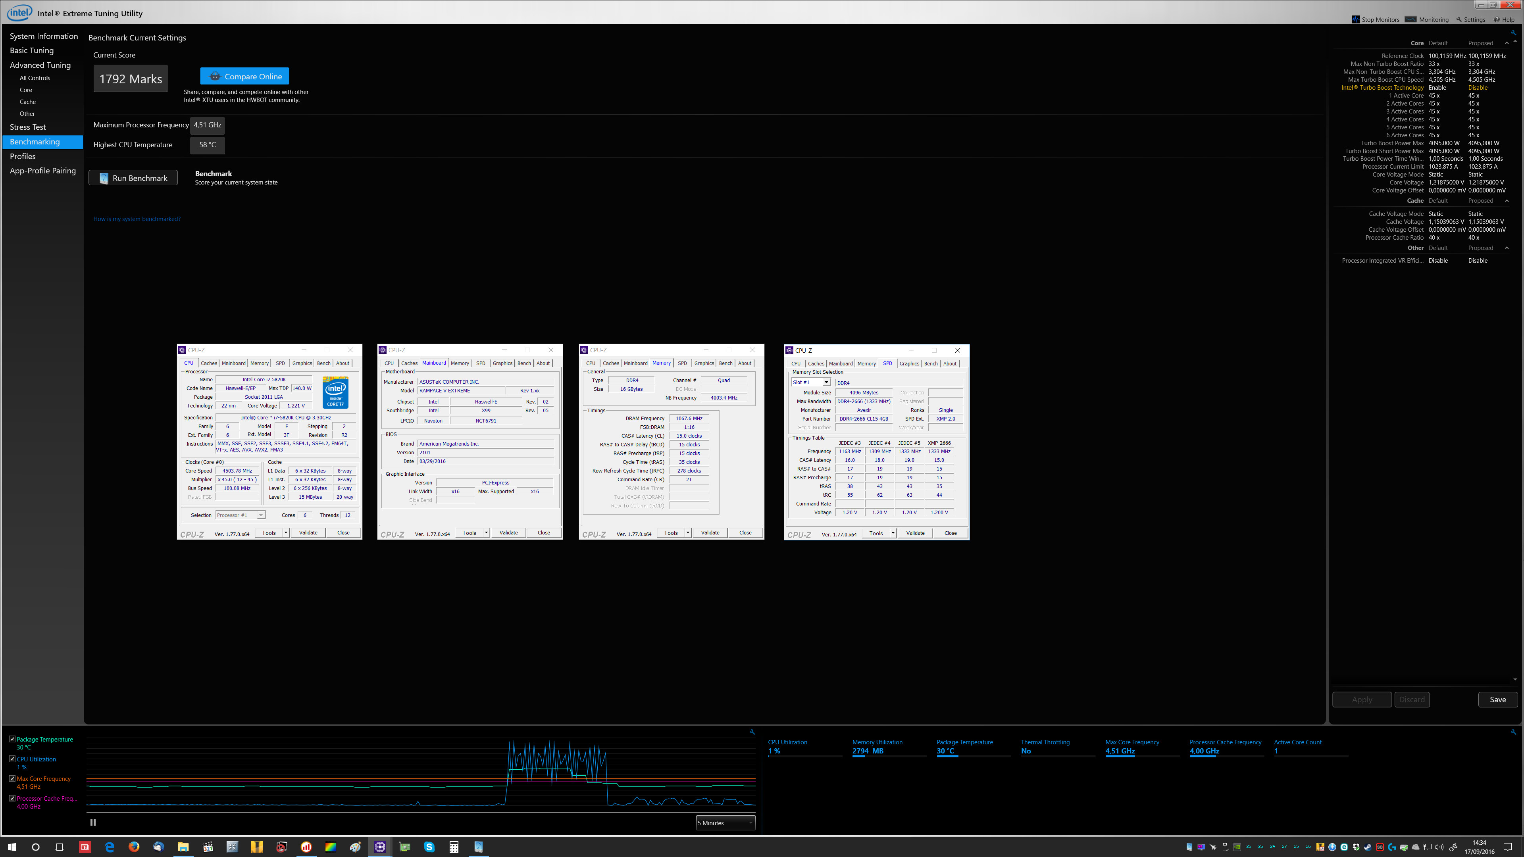Screen dimensions: 1524x857
Task: Pause the monitoring graph
Action: coord(93,822)
